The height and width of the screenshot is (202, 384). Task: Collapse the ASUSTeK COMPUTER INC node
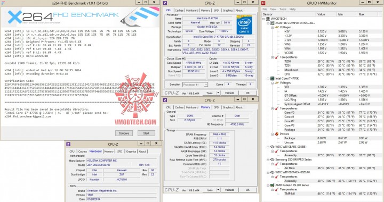pos(268,23)
